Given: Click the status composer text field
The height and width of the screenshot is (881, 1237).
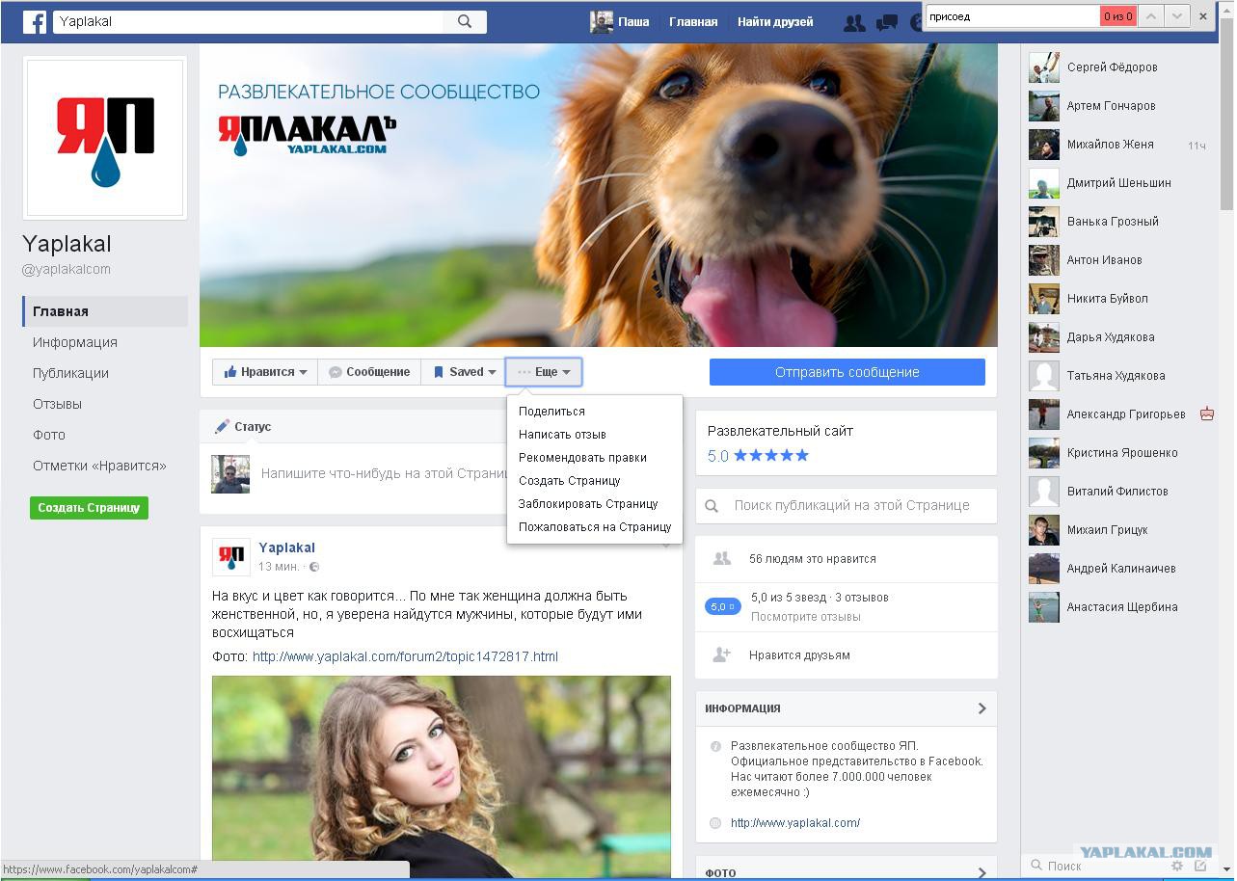Looking at the screenshot, I should click(x=384, y=474).
